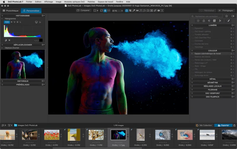
Task: Select the RVB histogram channel
Action: pyautogui.click(x=7, y=22)
